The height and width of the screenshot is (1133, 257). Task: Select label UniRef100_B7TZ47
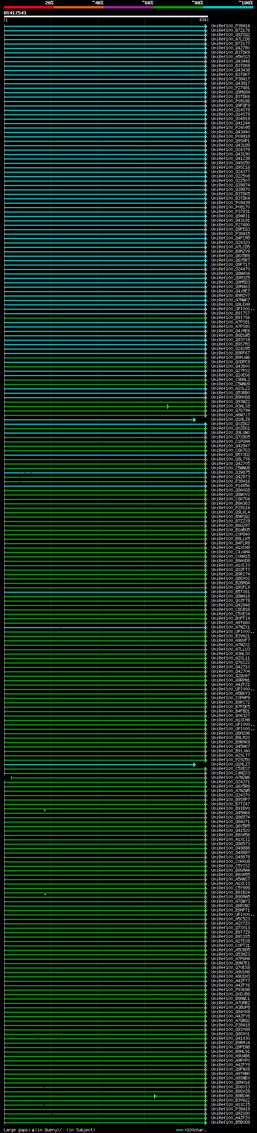click(x=230, y=804)
